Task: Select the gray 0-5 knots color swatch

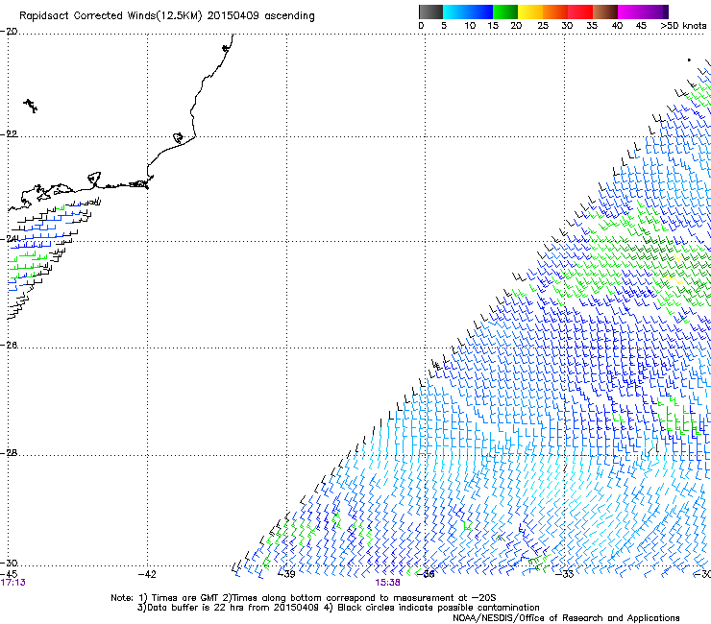Action: (430, 12)
